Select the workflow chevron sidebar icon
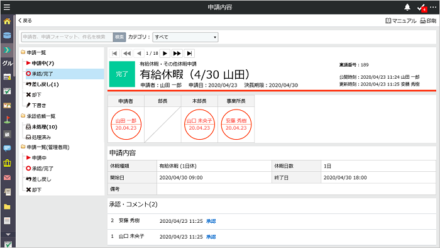 pyautogui.click(x=7, y=50)
